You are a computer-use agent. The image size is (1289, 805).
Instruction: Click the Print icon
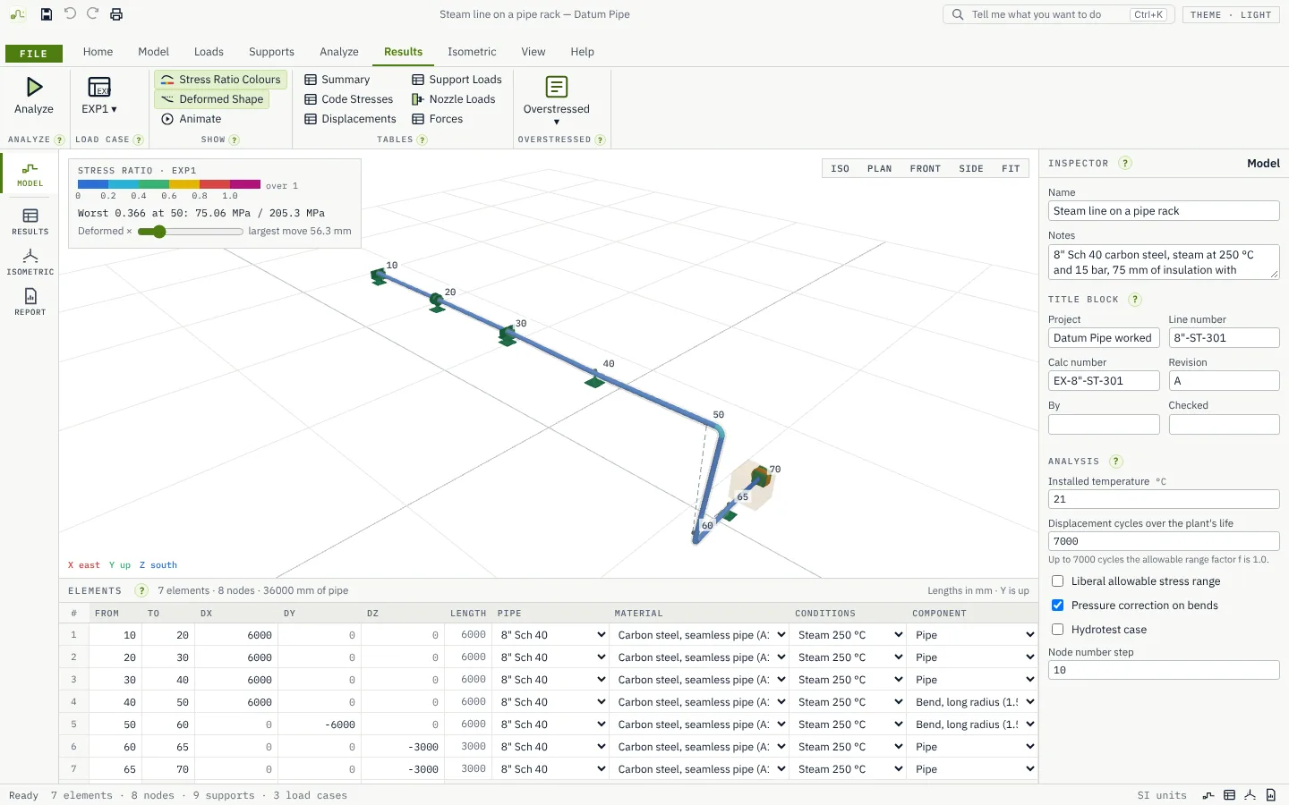tap(116, 14)
